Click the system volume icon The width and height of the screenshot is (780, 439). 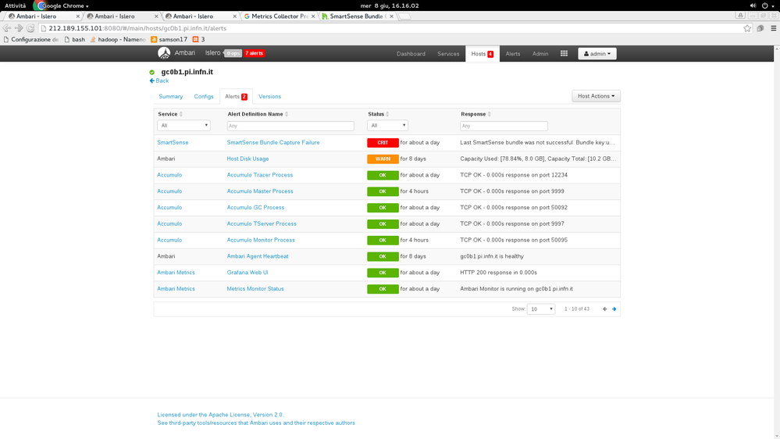753,5
